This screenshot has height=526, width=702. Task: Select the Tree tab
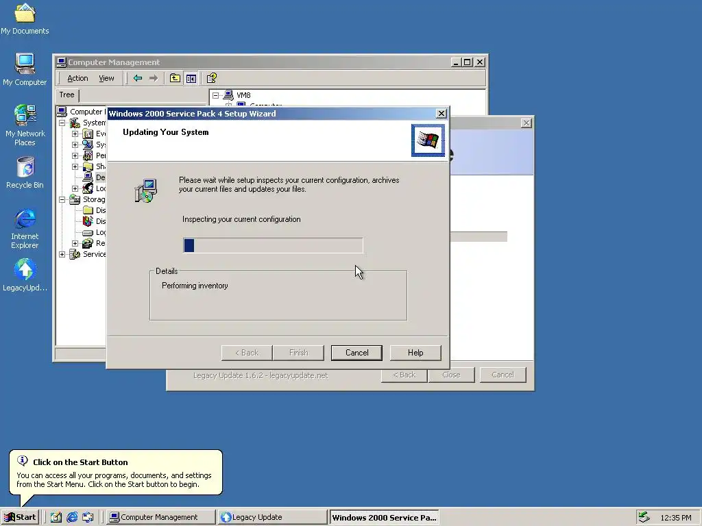pyautogui.click(x=66, y=95)
